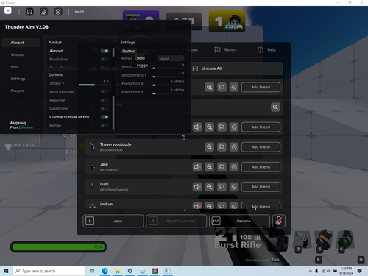Screen dimensions: 368x276
Task: Toggle the microphone button beside Resume
Action: tap(279, 221)
